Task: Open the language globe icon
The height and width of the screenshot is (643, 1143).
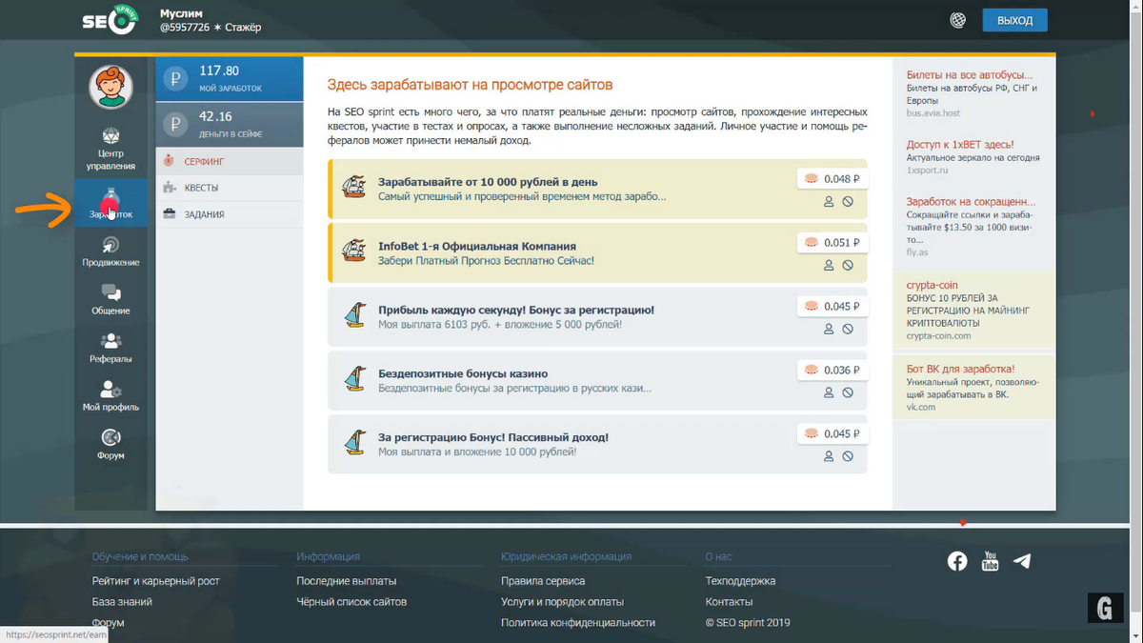Action: click(x=958, y=20)
